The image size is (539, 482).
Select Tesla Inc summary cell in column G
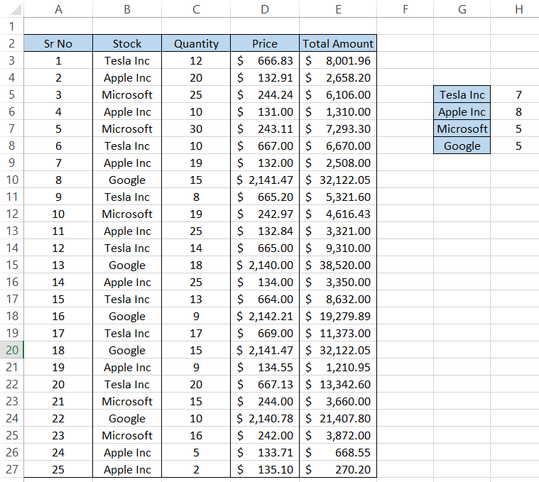(462, 94)
